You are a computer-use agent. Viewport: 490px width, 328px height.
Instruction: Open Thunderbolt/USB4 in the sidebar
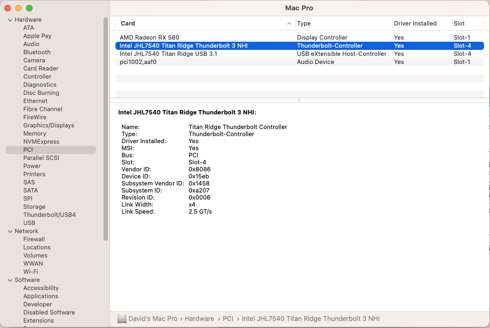click(x=49, y=215)
